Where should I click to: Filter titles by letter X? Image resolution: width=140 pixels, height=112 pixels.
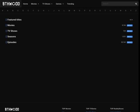click(126, 11)
